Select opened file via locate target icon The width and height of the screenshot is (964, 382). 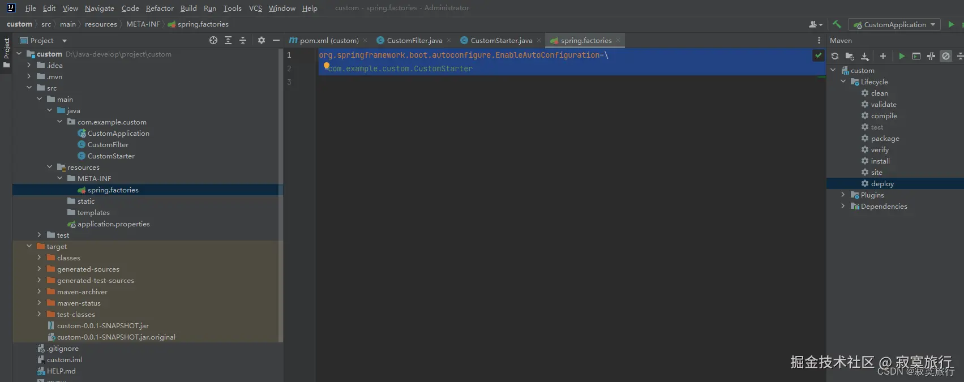click(213, 40)
